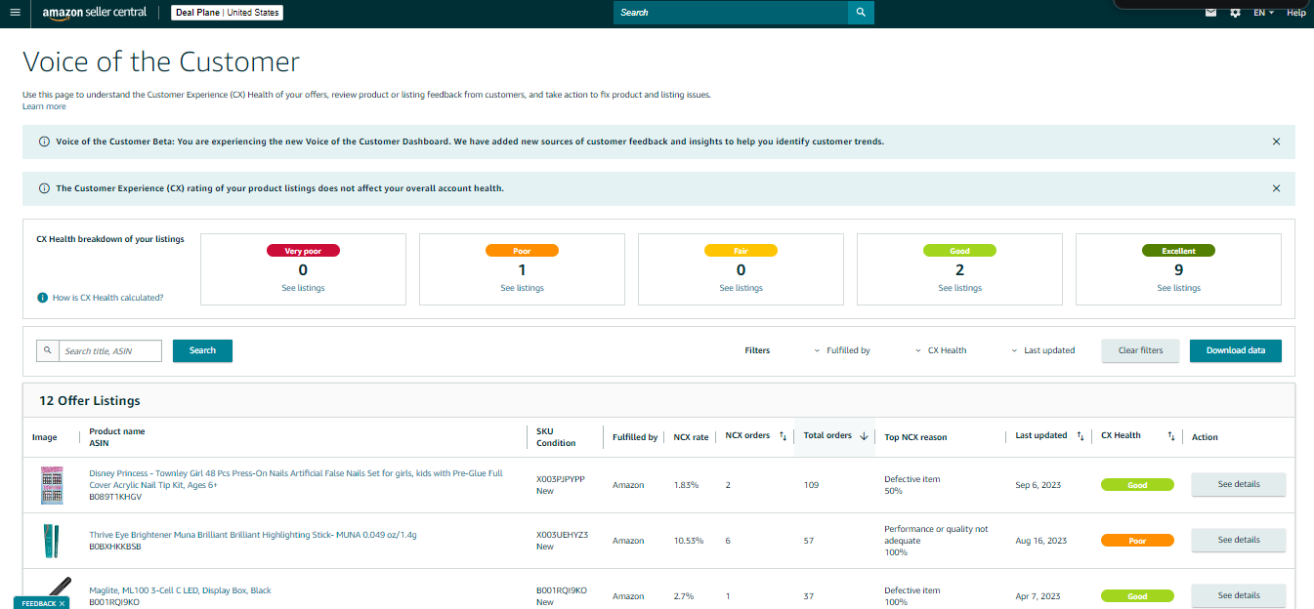The height and width of the screenshot is (609, 1314).
Task: Open the Deal Plane United States account switcher
Action: tap(228, 13)
